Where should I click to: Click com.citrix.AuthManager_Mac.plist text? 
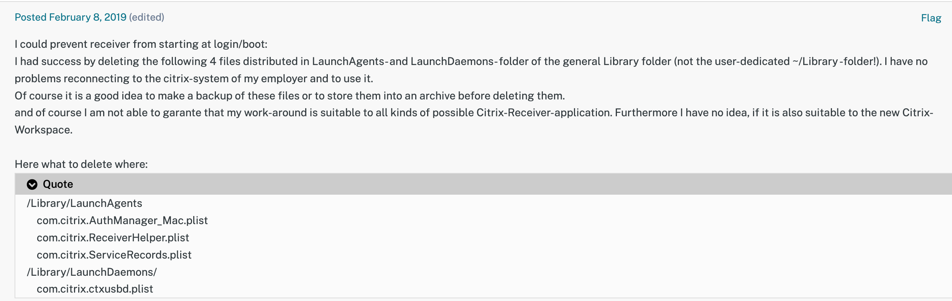[122, 221]
